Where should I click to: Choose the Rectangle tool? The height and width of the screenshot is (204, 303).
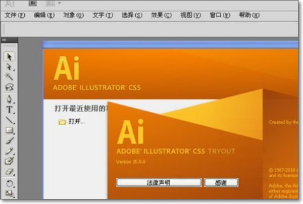click(9, 130)
